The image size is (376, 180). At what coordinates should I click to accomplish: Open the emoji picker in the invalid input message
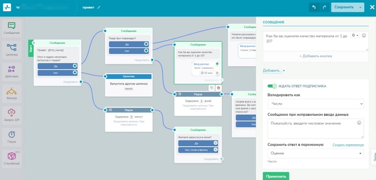(x=359, y=123)
